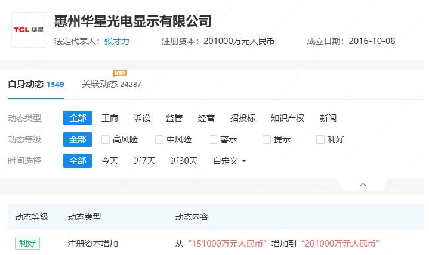
Task: Open legal representative 张才力 link
Action: click(116, 41)
